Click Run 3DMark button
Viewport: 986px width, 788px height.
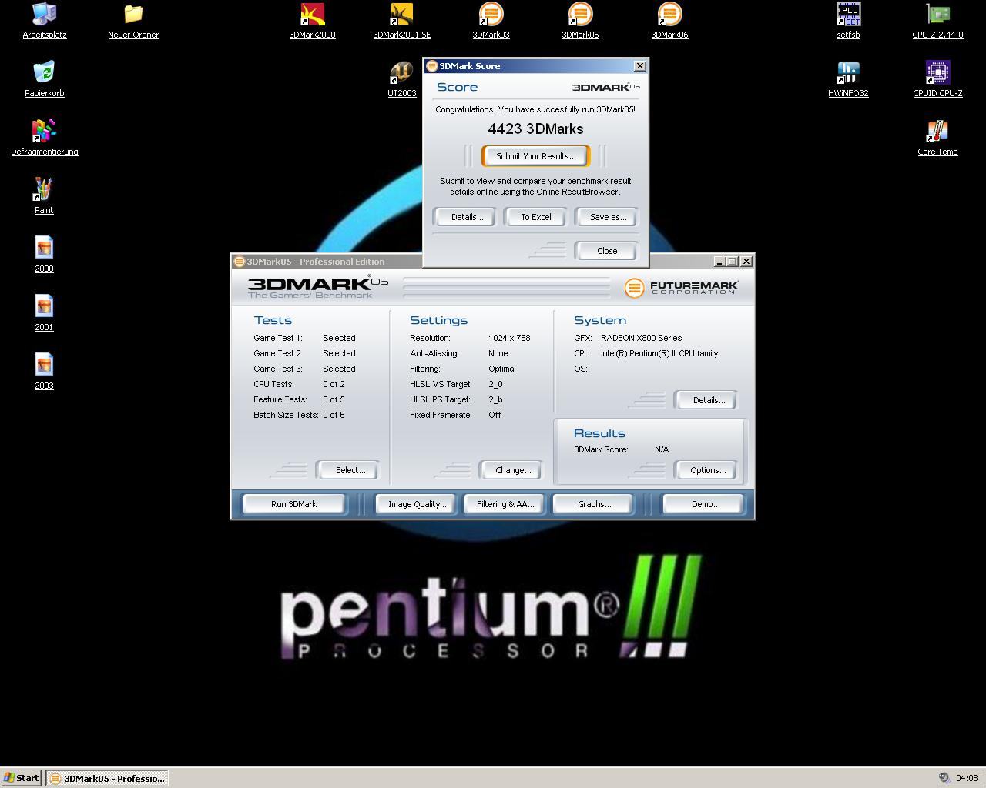click(x=293, y=504)
